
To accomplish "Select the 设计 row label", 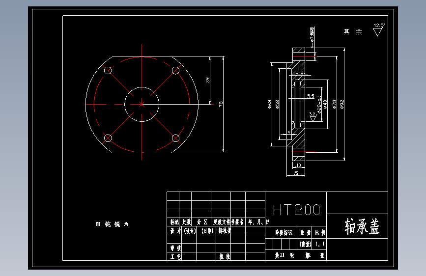I will tap(175, 231).
